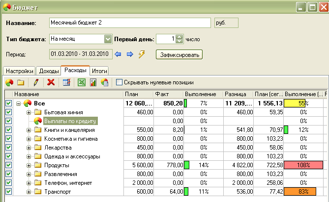This screenshot has width=329, height=202.
Task: Select the Одежда и аксессуары row
Action: (x=72, y=156)
